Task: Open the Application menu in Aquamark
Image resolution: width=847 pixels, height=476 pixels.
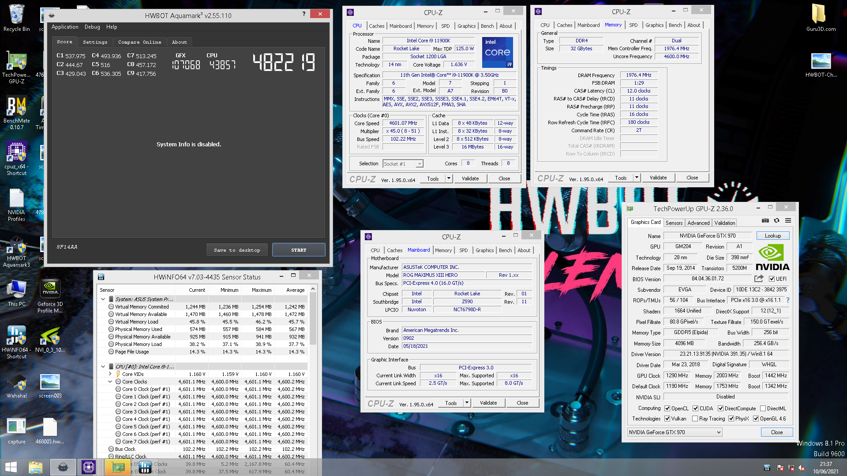Action: pyautogui.click(x=65, y=27)
